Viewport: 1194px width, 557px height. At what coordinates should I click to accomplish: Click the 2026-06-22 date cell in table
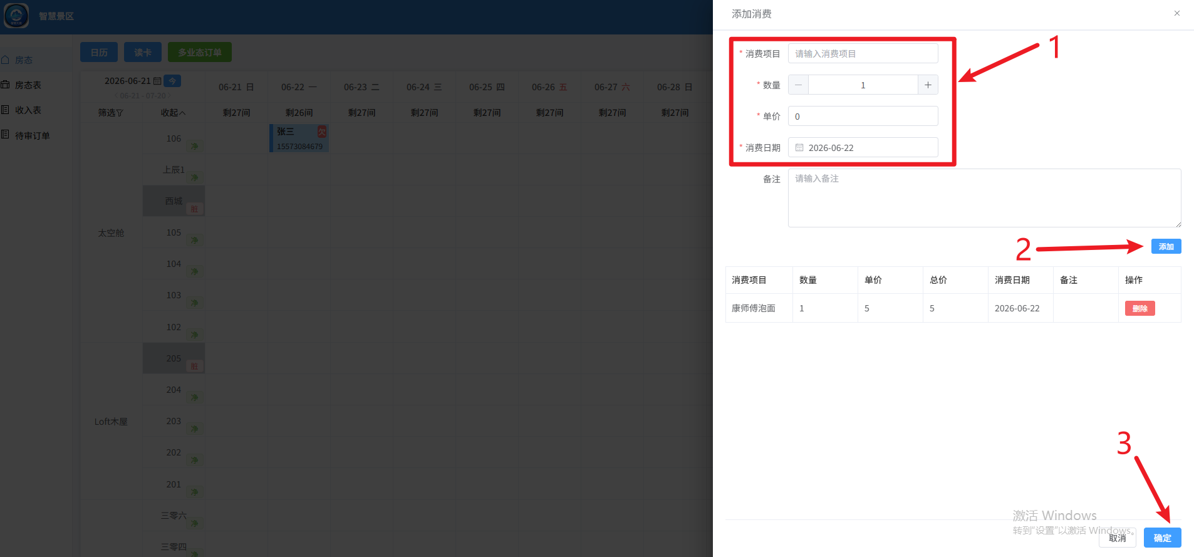click(x=1020, y=308)
